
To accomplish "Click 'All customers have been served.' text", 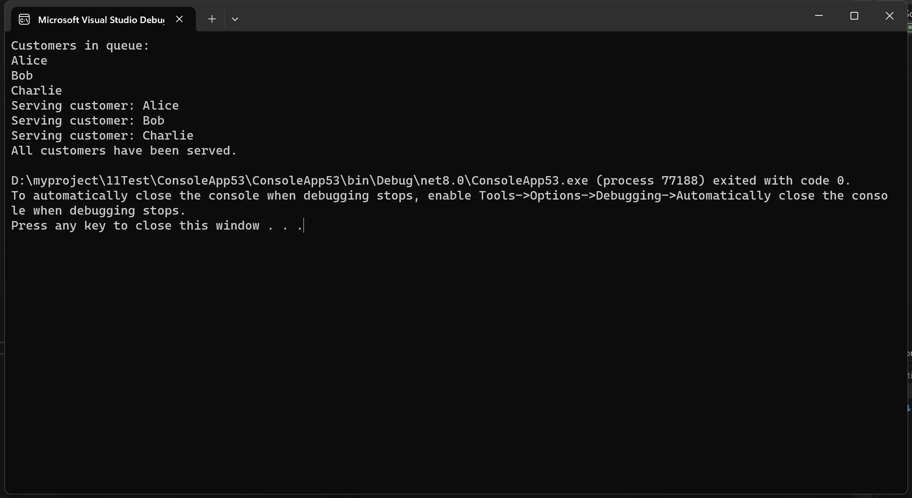I will [123, 150].
